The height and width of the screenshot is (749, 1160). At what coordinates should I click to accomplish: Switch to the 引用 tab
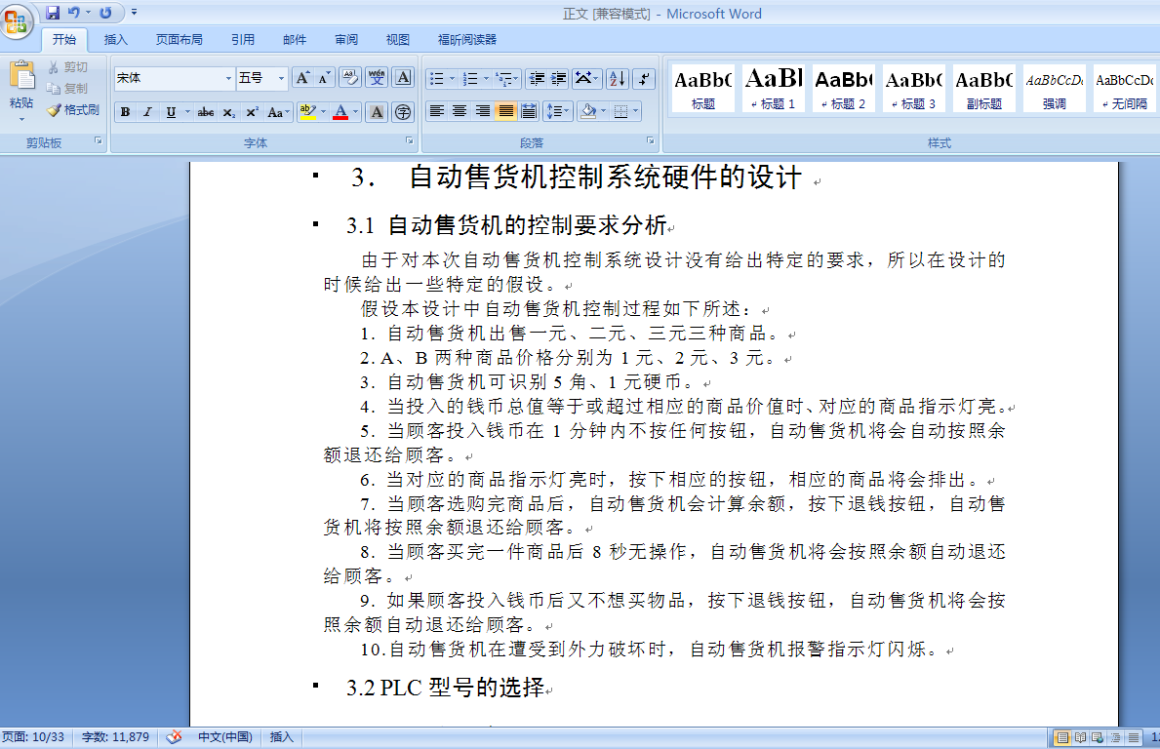coord(243,40)
